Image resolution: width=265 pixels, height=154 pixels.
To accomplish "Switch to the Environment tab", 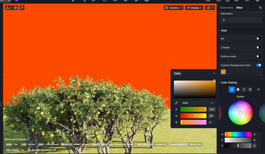I will (x=226, y=8).
